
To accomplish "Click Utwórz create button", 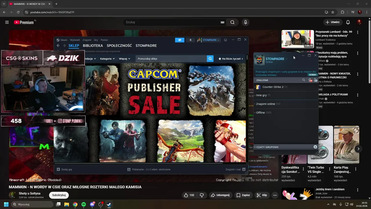I will click(x=332, y=22).
